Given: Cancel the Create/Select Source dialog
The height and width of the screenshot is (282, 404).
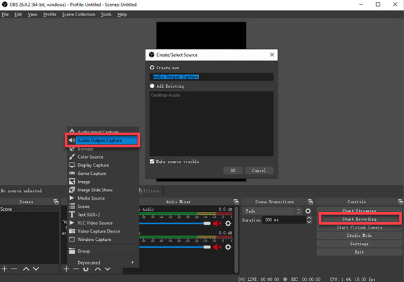Looking at the screenshot, I should [259, 170].
